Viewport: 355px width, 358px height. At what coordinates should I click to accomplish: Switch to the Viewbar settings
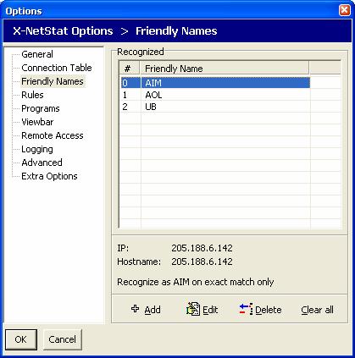37,122
